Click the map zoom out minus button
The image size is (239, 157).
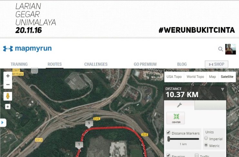pos(8,84)
